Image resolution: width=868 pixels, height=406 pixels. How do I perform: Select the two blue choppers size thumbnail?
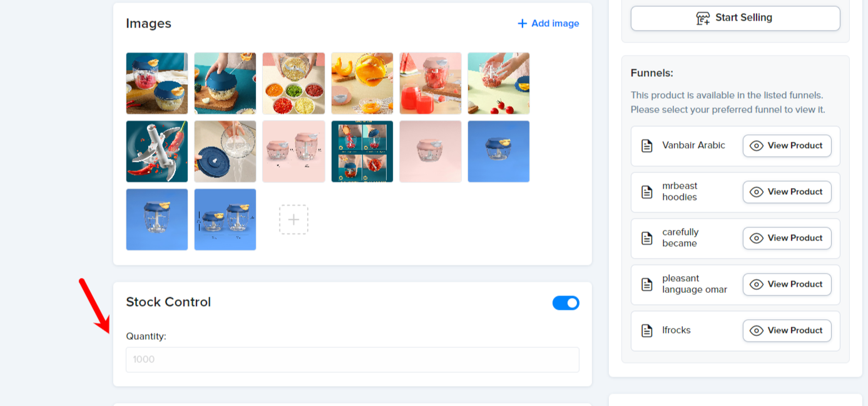coord(225,219)
